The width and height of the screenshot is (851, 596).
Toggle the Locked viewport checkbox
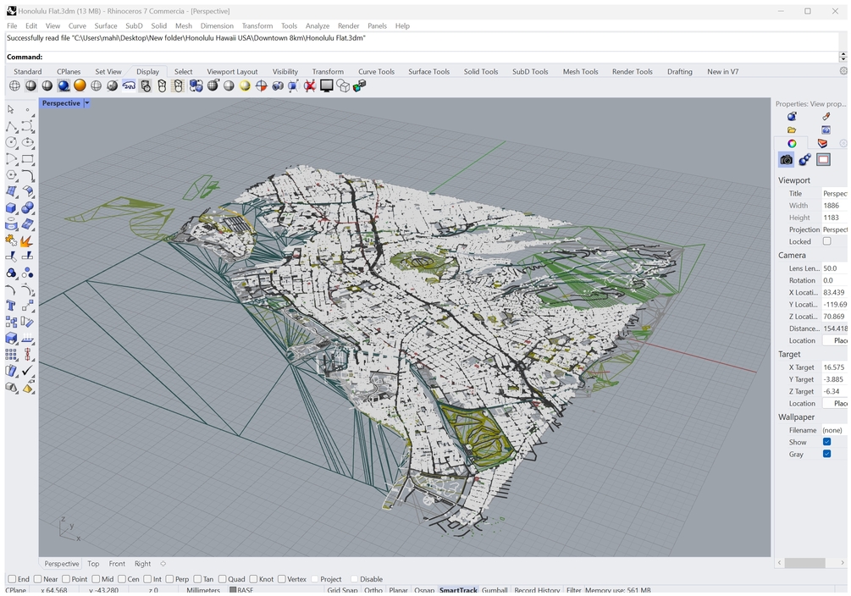point(826,241)
